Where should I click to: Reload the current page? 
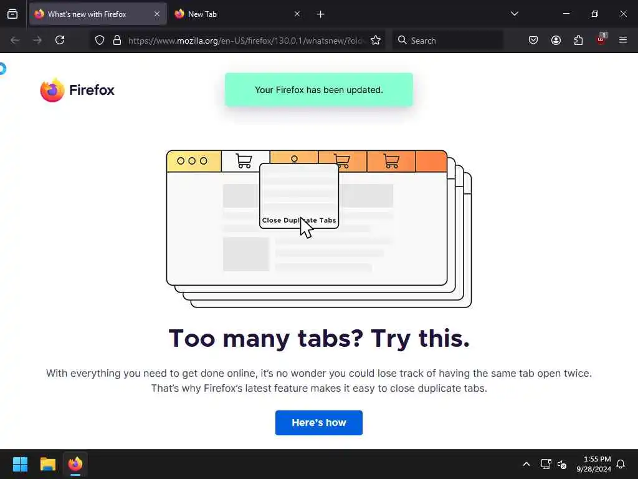click(60, 41)
